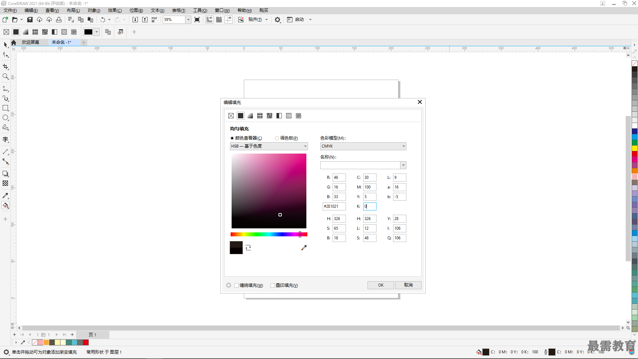
Task: Select the Rectangle tool
Action: [x=5, y=108]
